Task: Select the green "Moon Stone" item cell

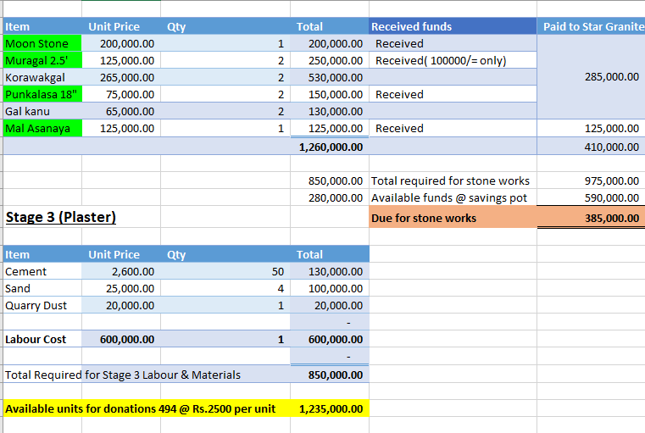Action: click(x=42, y=43)
